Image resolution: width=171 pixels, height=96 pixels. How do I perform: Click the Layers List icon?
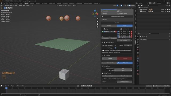(105, 29)
